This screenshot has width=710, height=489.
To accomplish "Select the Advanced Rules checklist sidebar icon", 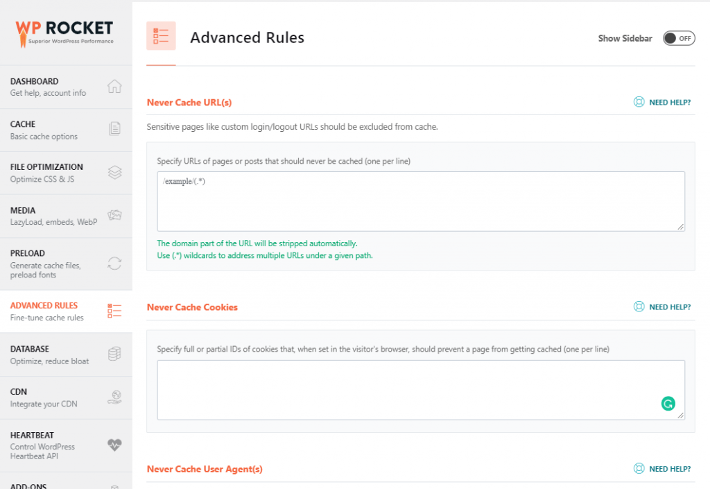I will 114,311.
